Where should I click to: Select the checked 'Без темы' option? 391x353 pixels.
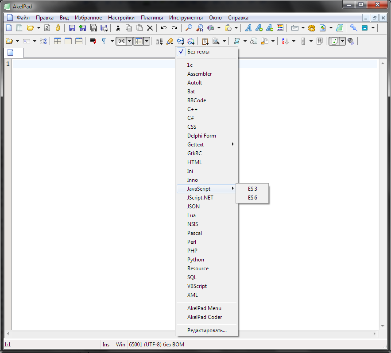click(207, 52)
